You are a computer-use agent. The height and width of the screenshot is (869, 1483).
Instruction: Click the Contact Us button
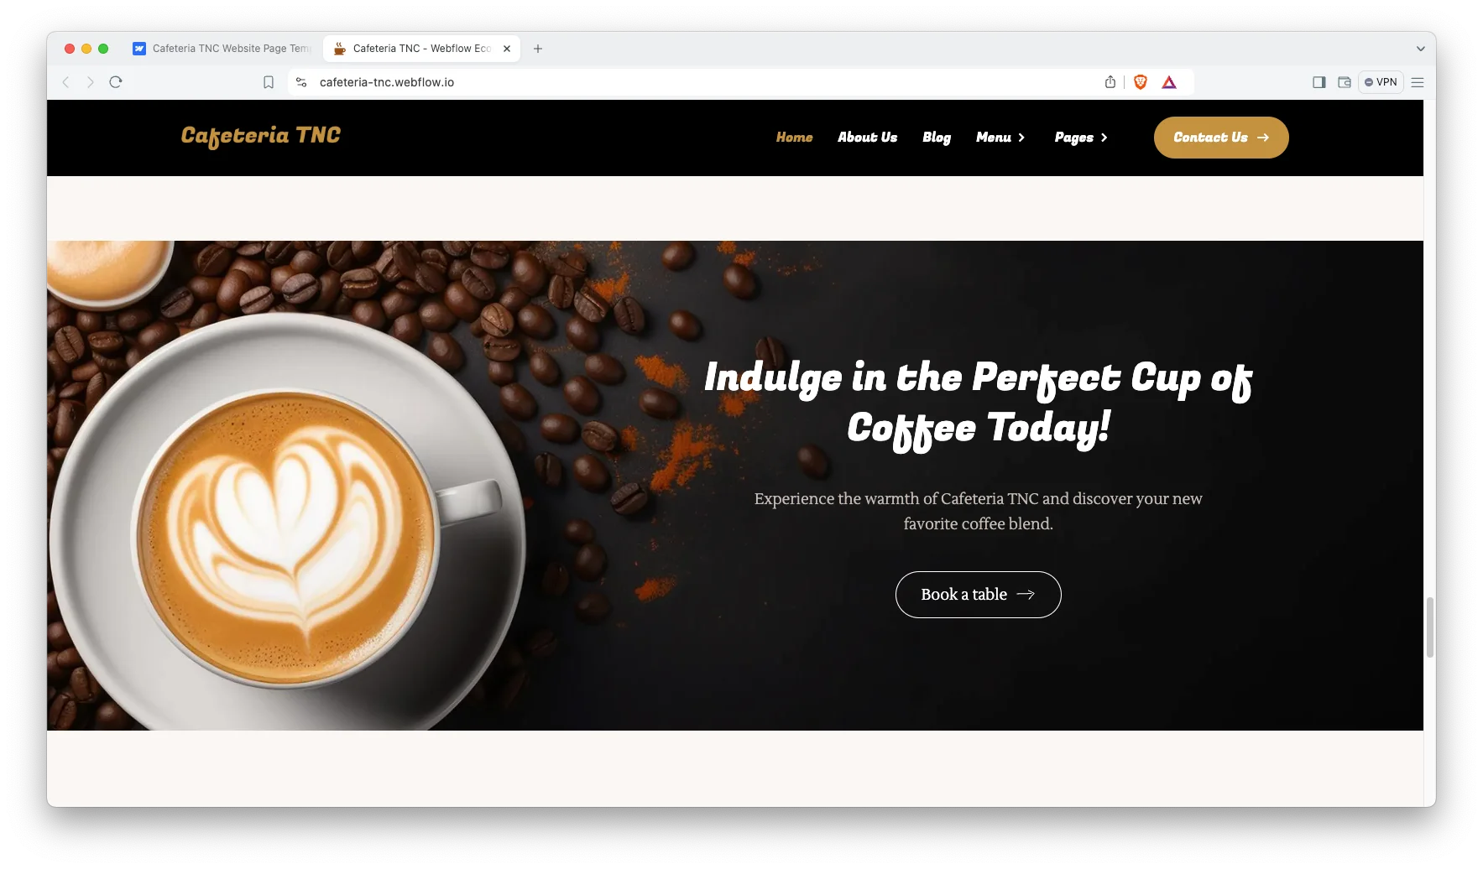[1221, 138]
